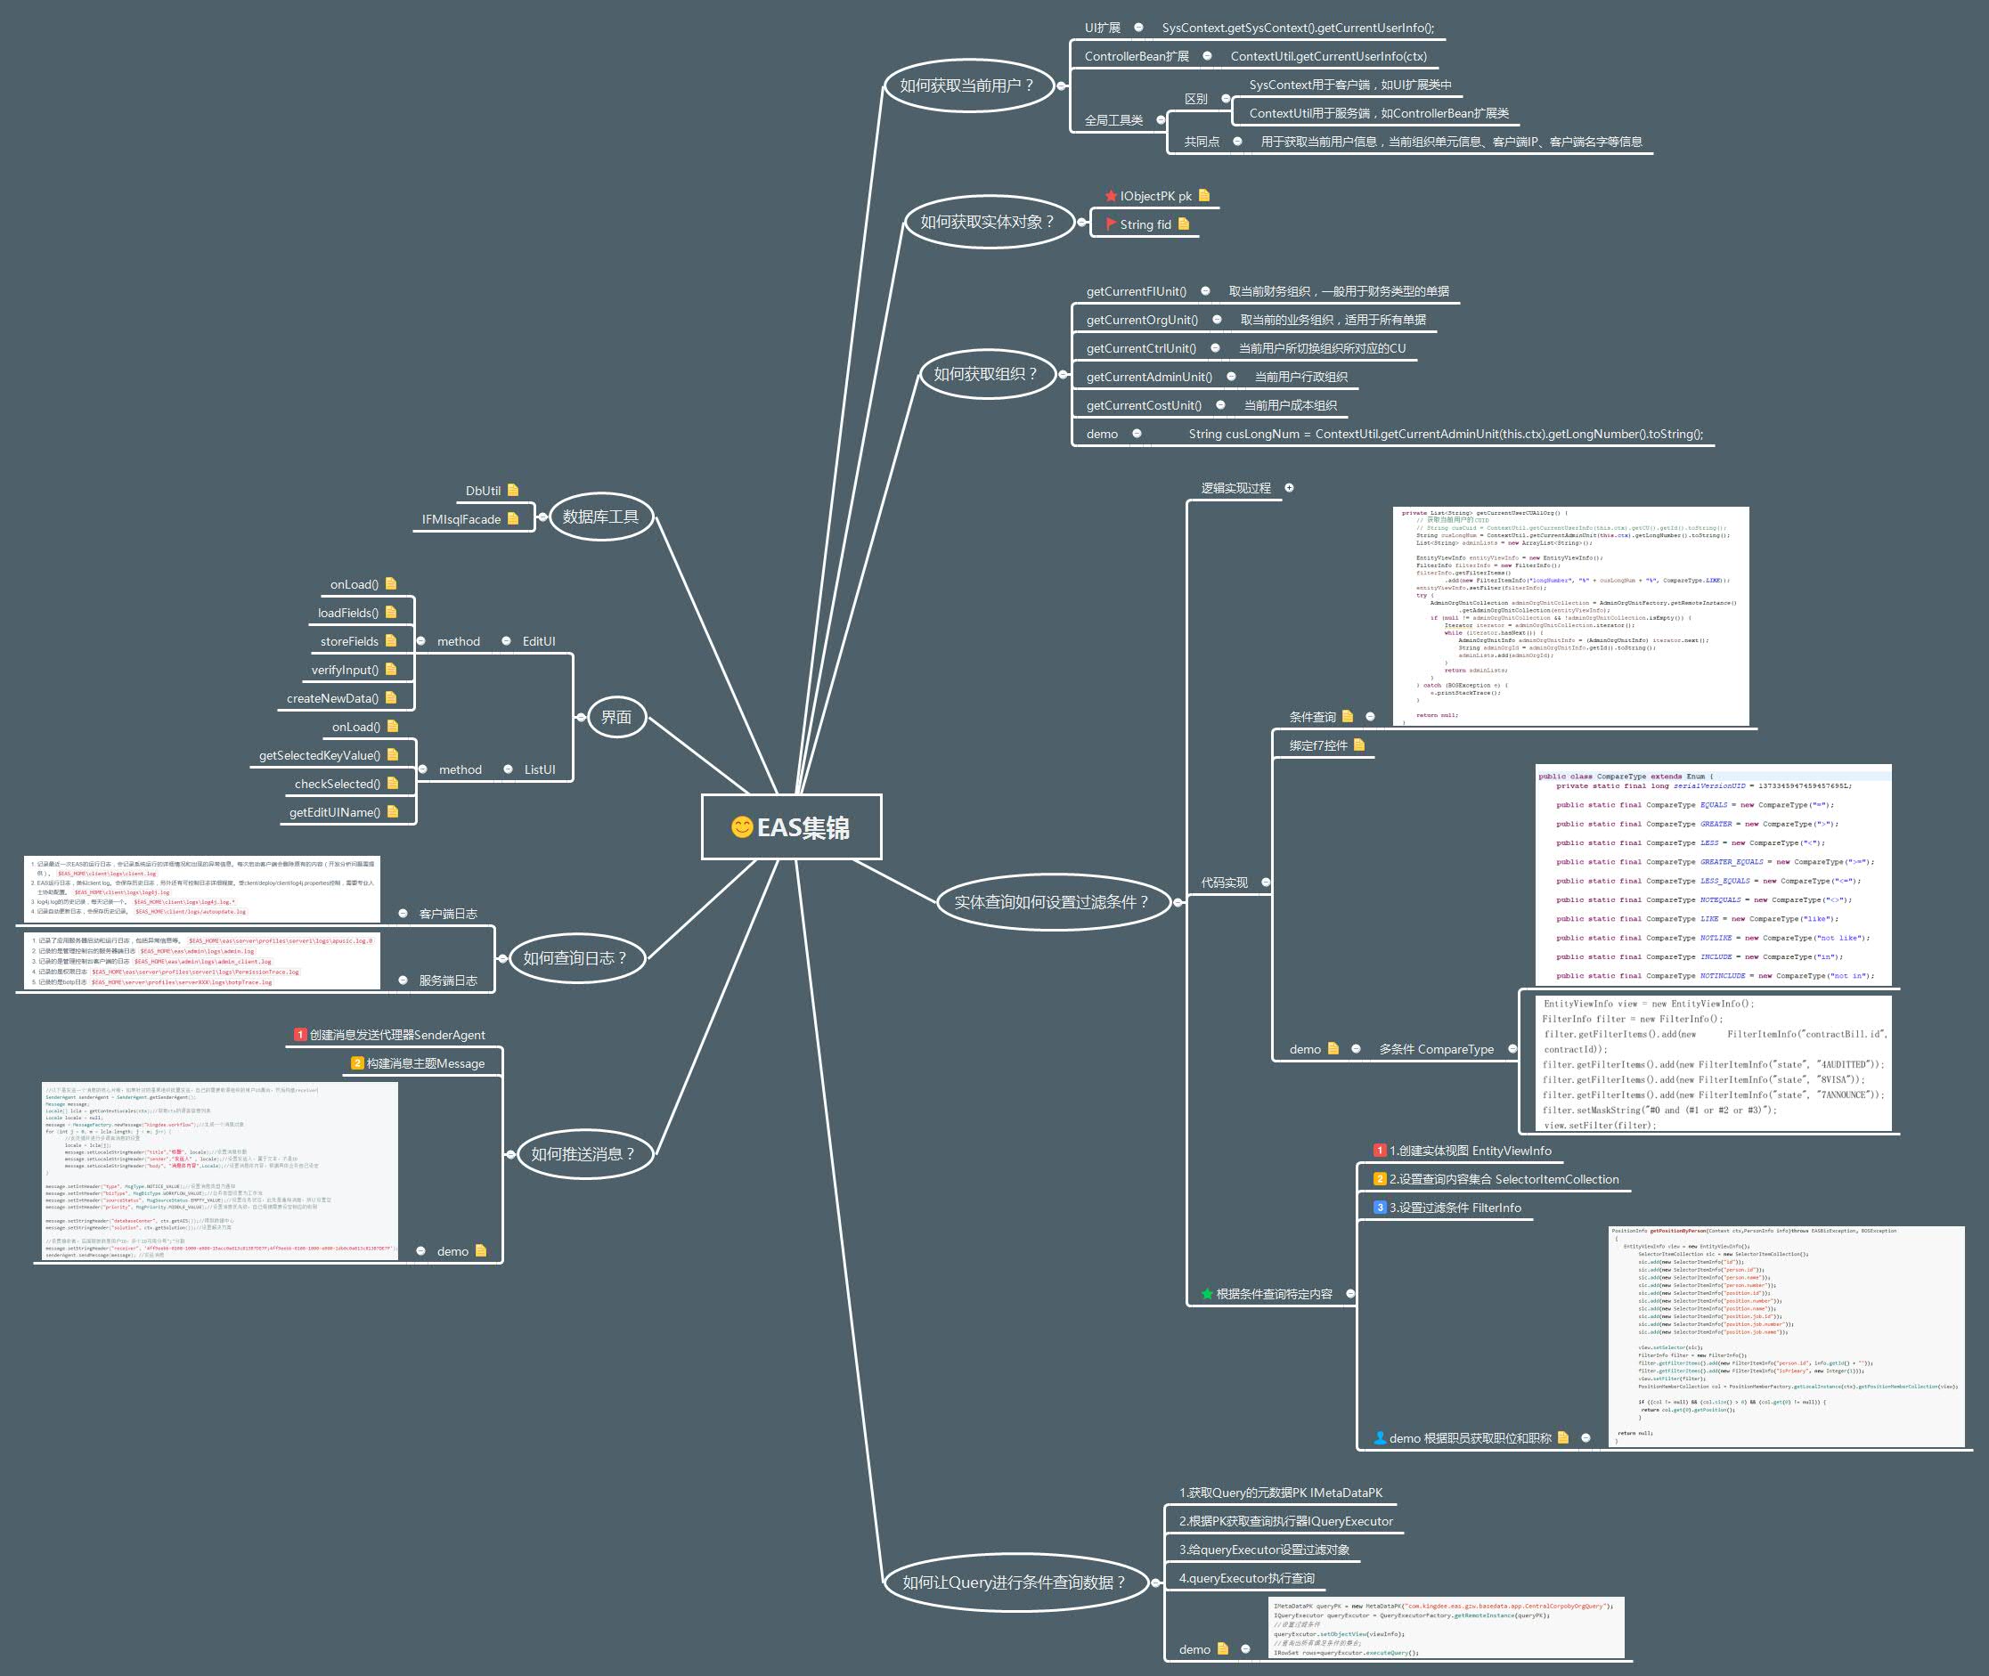Image resolution: width=1989 pixels, height=1676 pixels.
Task: Open note beside getSelectedKeyValue()
Action: [393, 755]
